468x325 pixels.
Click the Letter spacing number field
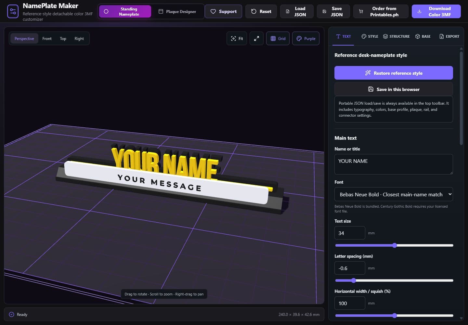(x=350, y=268)
